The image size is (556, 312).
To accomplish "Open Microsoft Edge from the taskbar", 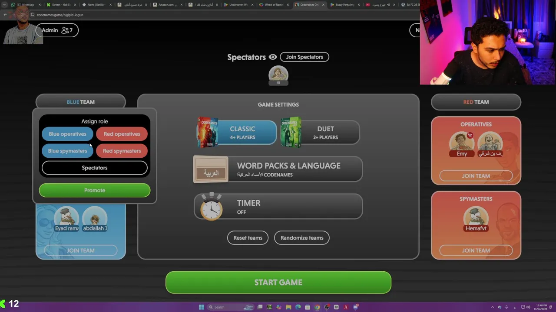I will (298, 307).
